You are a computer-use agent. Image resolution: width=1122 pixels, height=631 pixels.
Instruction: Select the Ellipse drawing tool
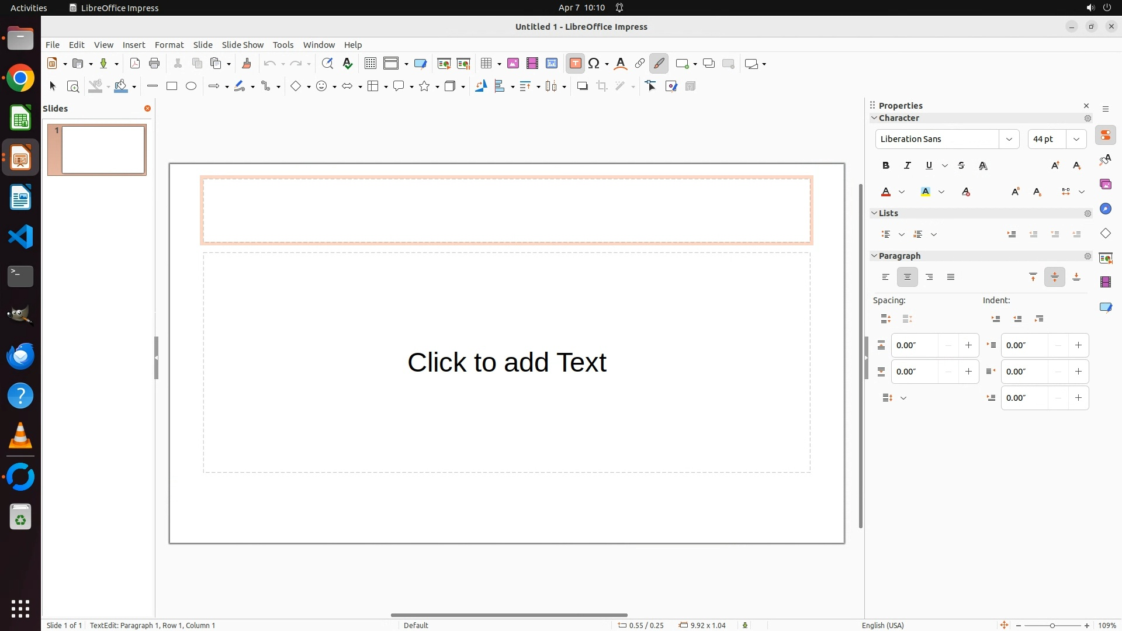click(191, 86)
